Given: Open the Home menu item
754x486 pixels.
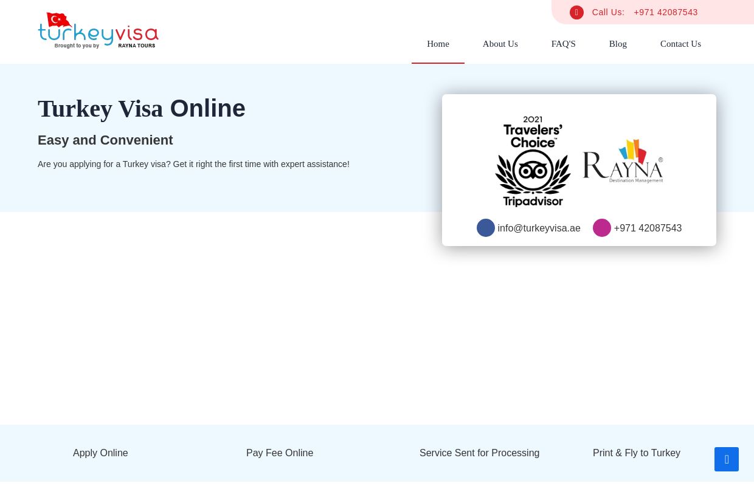Looking at the screenshot, I should click(x=438, y=44).
